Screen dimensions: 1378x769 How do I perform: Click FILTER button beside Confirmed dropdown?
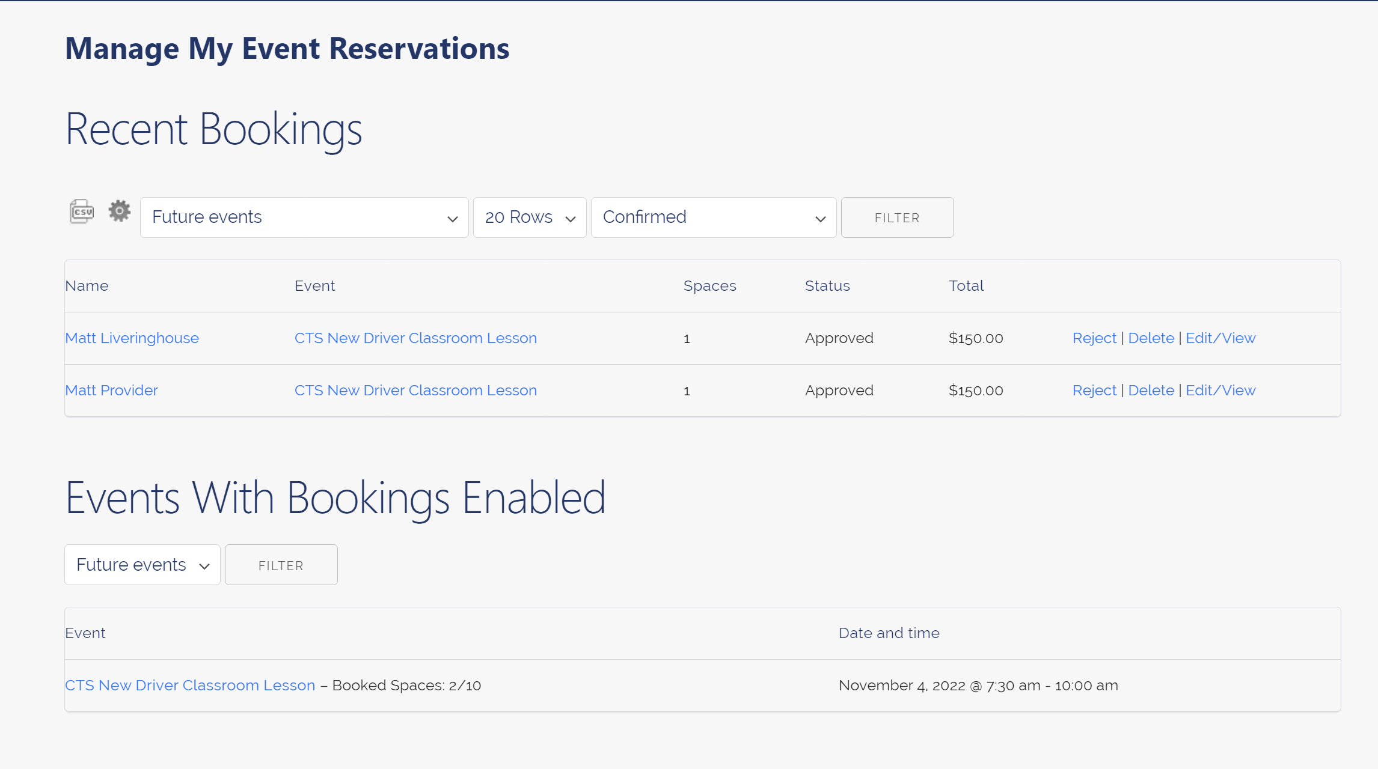point(897,217)
